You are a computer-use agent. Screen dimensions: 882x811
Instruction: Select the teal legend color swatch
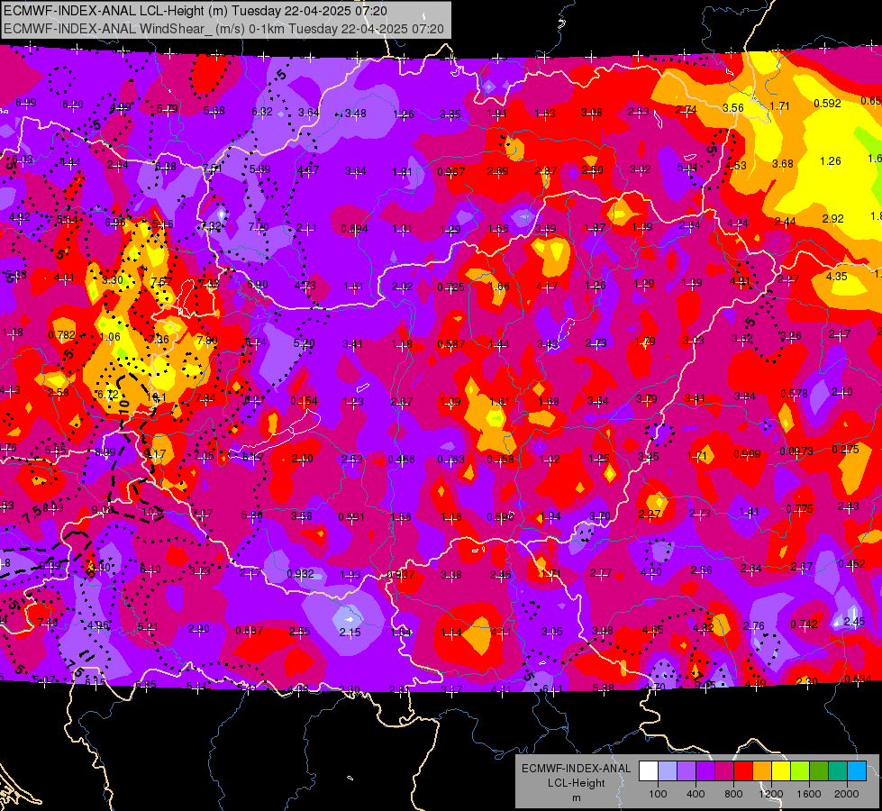click(838, 771)
